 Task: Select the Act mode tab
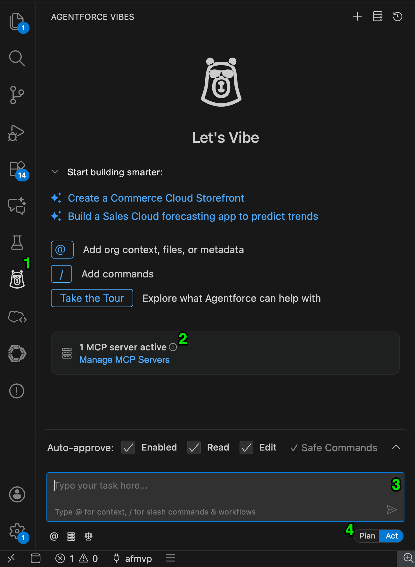click(391, 536)
